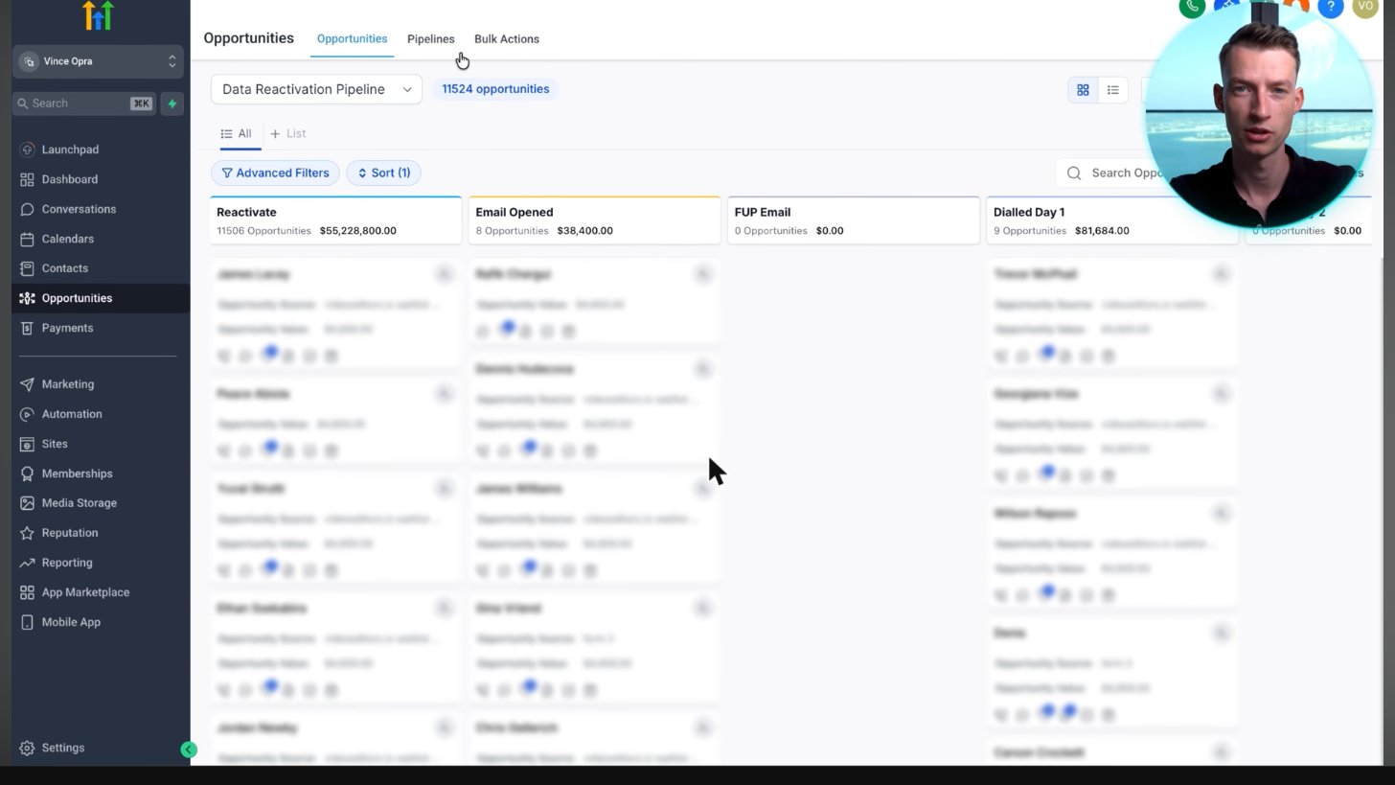Open Settings at the sidebar bottom
The image size is (1395, 785).
tap(62, 748)
